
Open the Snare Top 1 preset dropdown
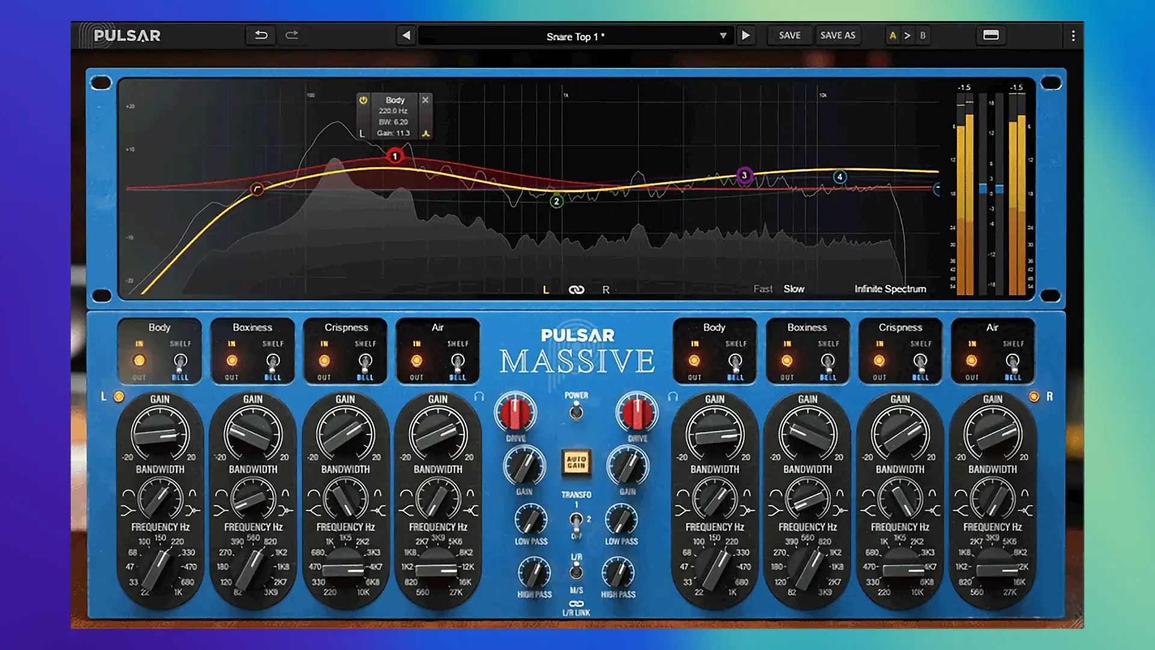click(x=576, y=36)
